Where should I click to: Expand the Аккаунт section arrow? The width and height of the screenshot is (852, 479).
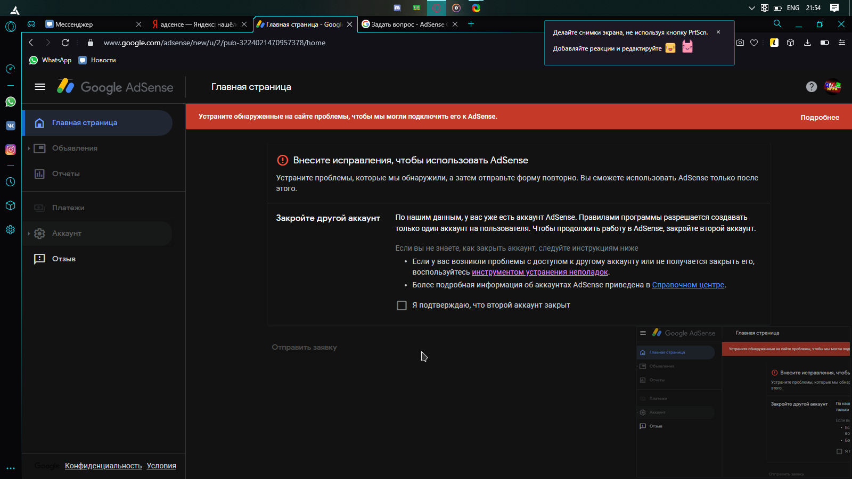pyautogui.click(x=29, y=234)
